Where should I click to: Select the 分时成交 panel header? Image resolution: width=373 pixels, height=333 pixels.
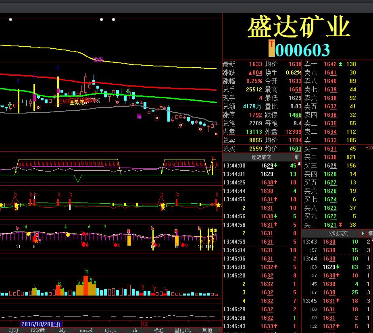[x=338, y=233]
